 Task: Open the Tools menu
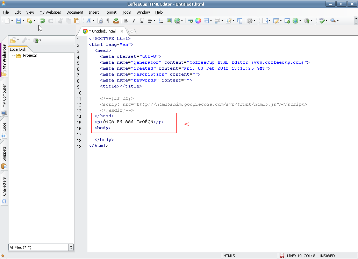tap(127, 12)
